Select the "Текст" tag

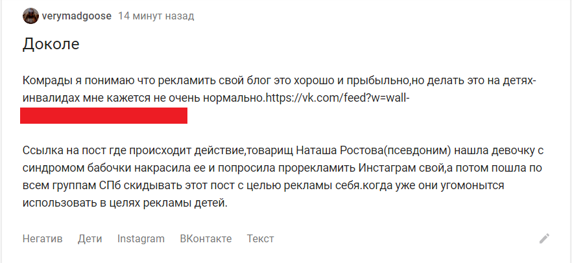tap(260, 238)
